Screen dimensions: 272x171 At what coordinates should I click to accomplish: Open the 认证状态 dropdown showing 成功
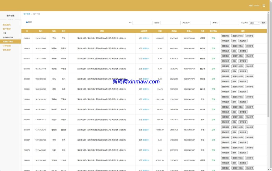254,23
